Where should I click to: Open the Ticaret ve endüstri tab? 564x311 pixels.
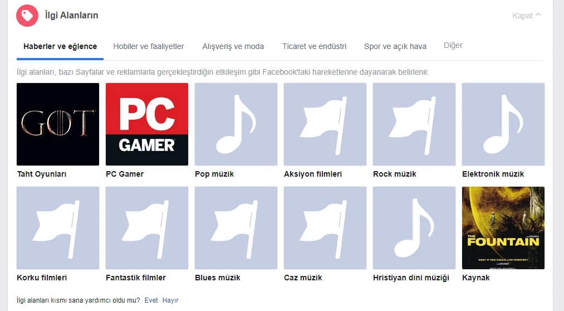click(315, 46)
